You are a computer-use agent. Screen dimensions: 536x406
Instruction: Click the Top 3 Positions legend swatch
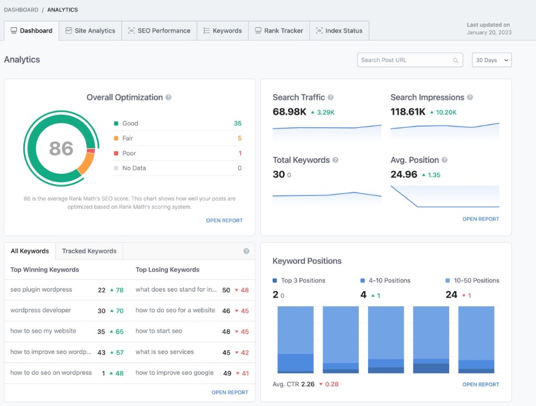(275, 281)
